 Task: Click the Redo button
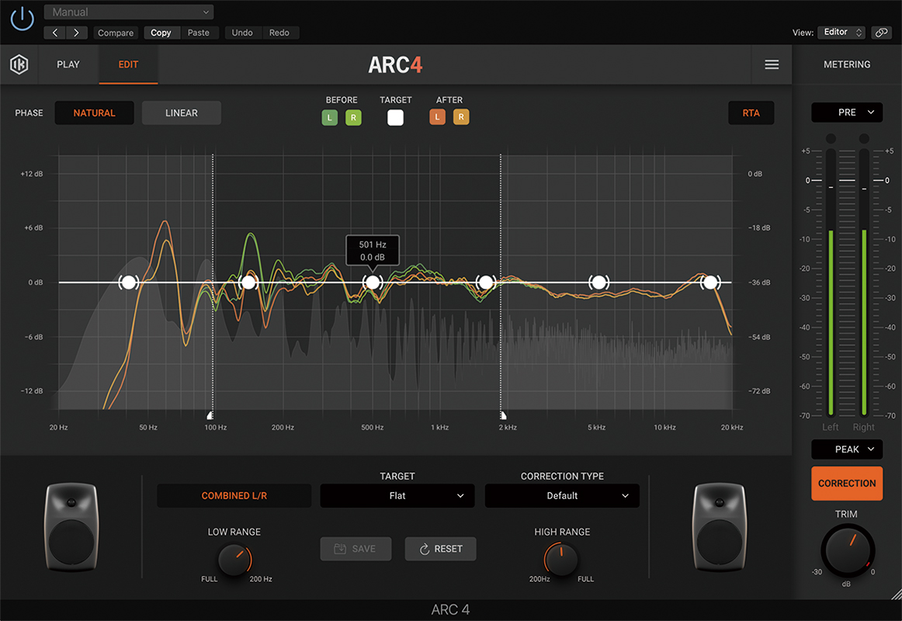click(x=279, y=33)
